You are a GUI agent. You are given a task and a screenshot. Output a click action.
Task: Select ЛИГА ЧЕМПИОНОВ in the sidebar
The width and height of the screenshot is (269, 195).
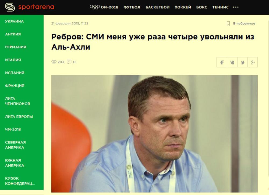tap(18, 101)
